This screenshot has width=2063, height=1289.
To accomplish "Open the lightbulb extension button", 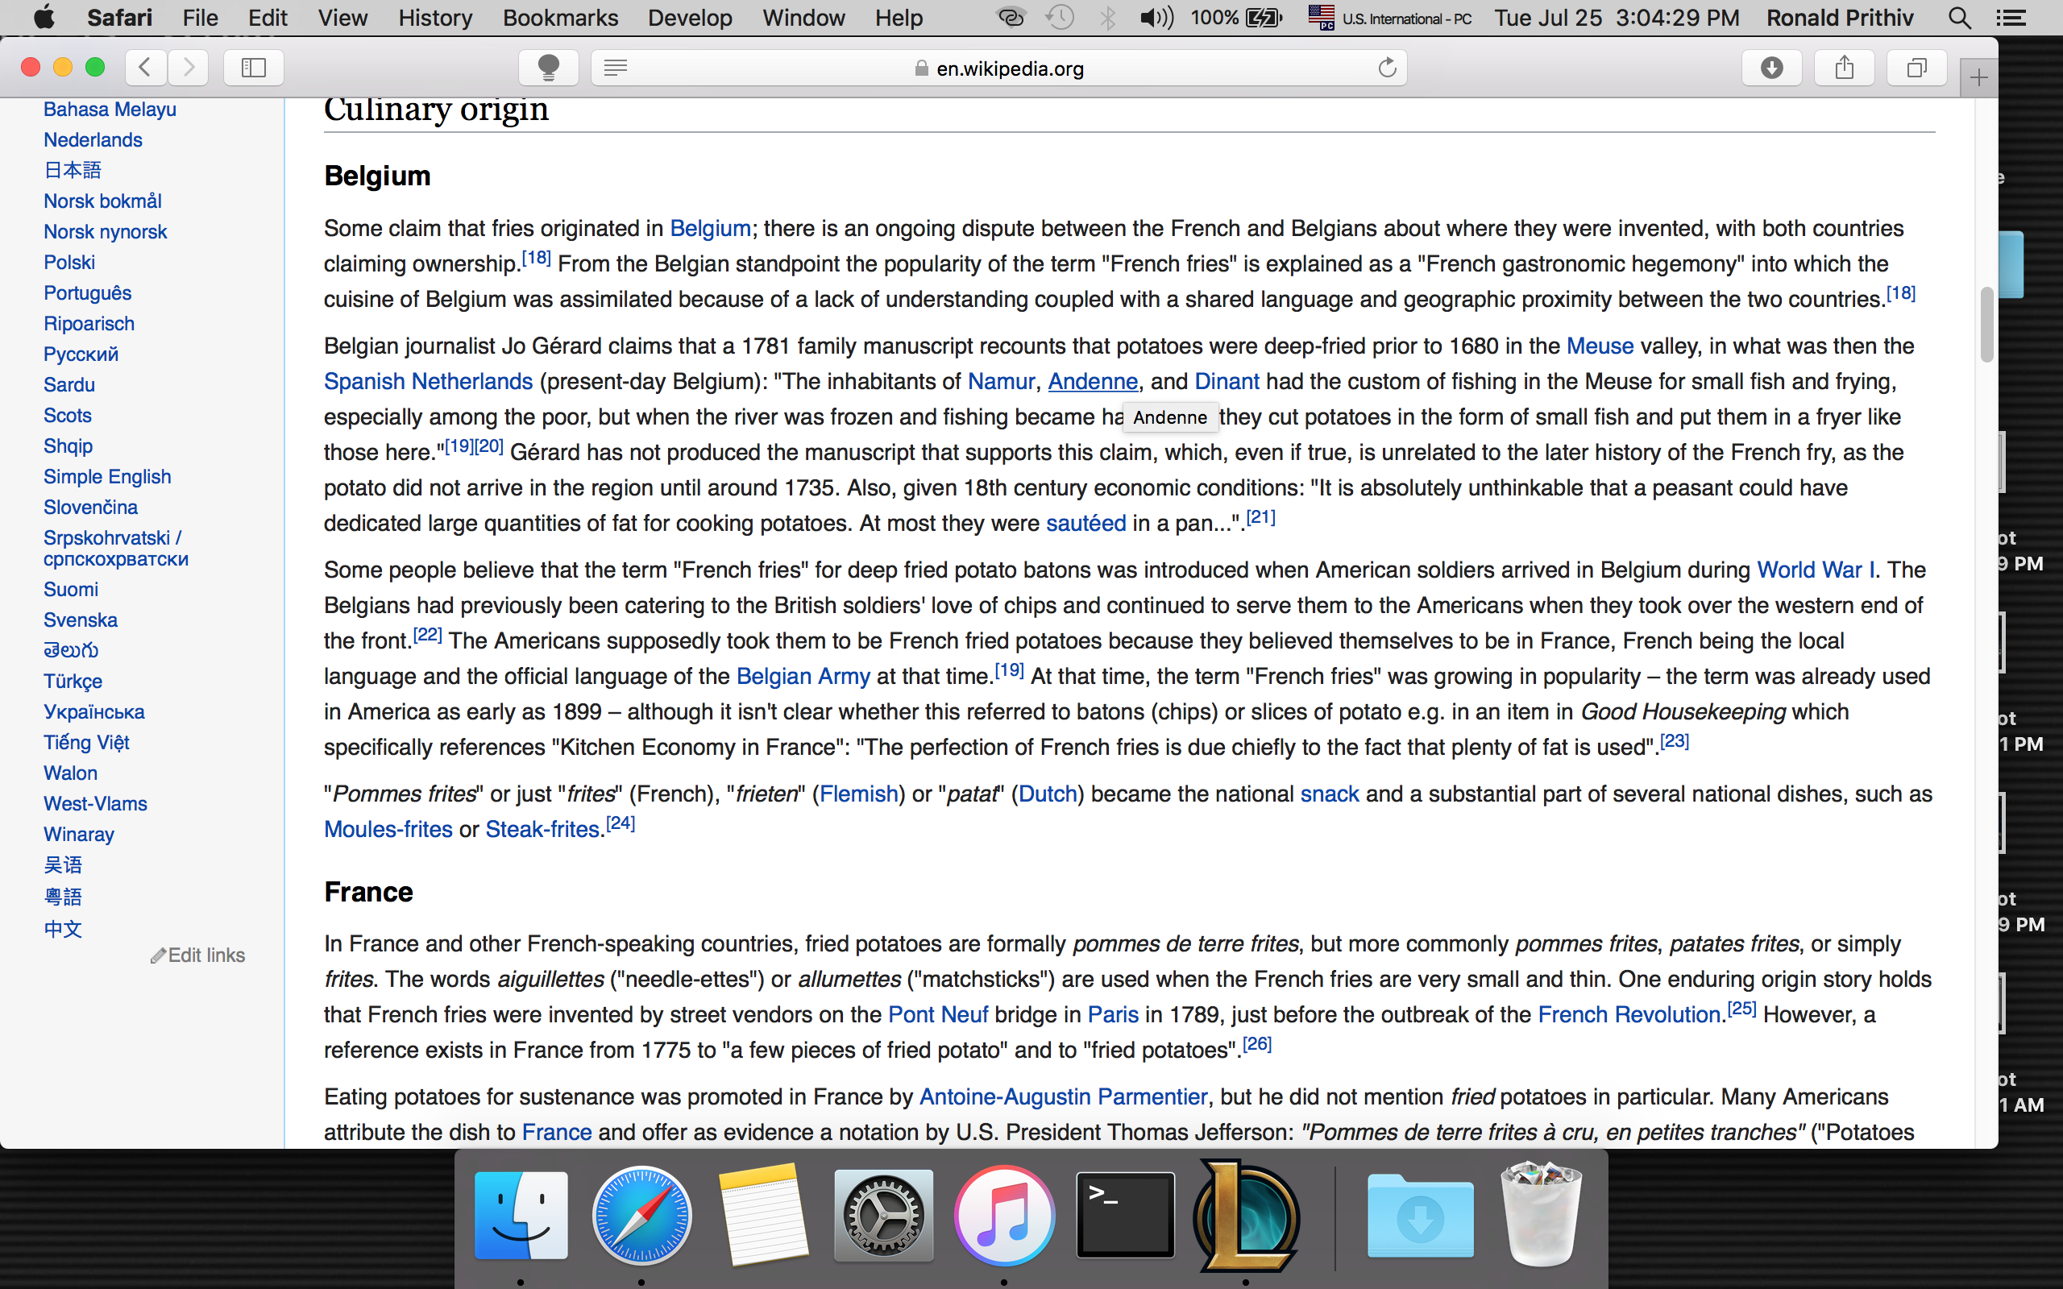I will point(549,68).
